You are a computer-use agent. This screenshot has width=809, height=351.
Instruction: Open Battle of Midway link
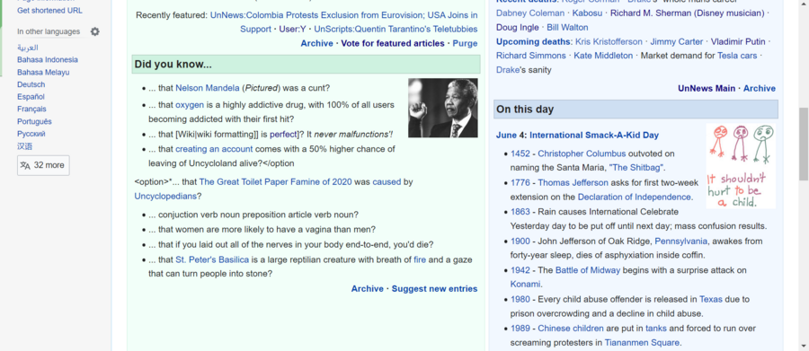click(588, 270)
